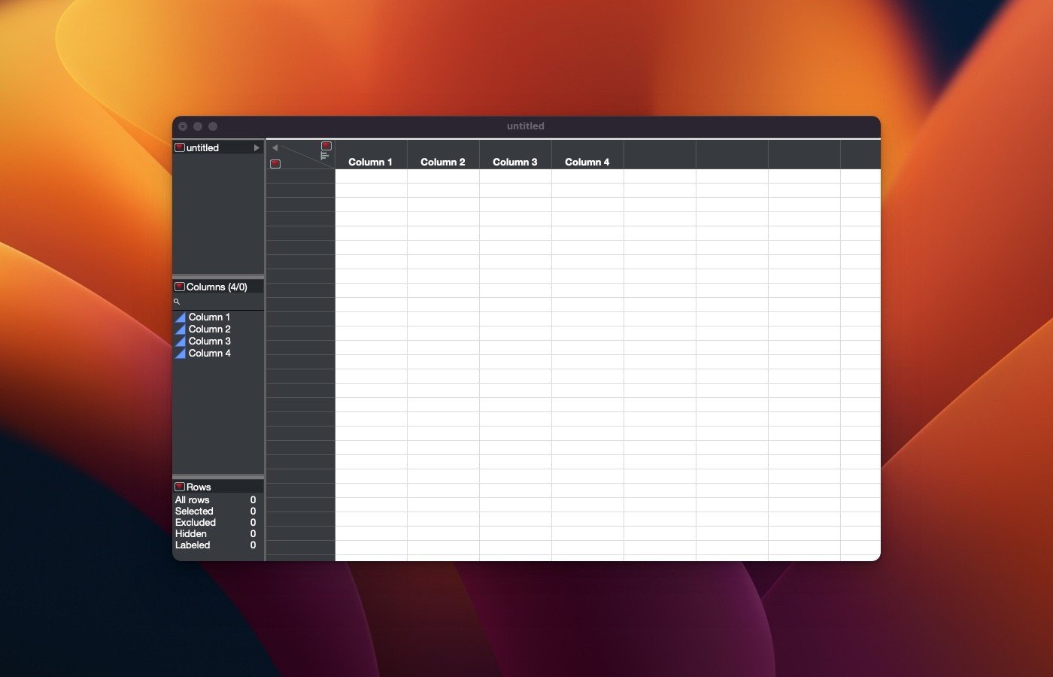Viewport: 1053px width, 677px height.
Task: Click the untitled table name in panel
Action: [x=202, y=147]
